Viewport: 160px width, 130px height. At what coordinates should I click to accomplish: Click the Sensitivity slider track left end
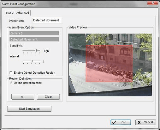23,50
